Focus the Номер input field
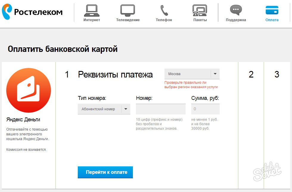This screenshot has width=292, height=192. tap(161, 109)
